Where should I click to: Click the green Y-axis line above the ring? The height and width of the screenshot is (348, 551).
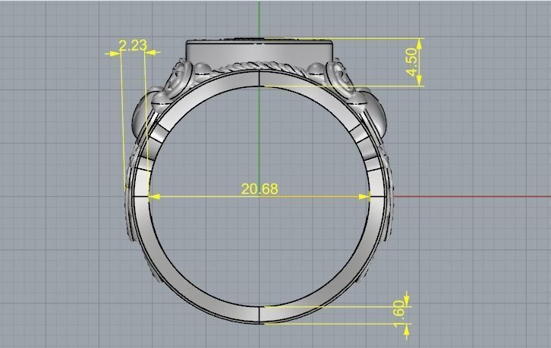260,17
